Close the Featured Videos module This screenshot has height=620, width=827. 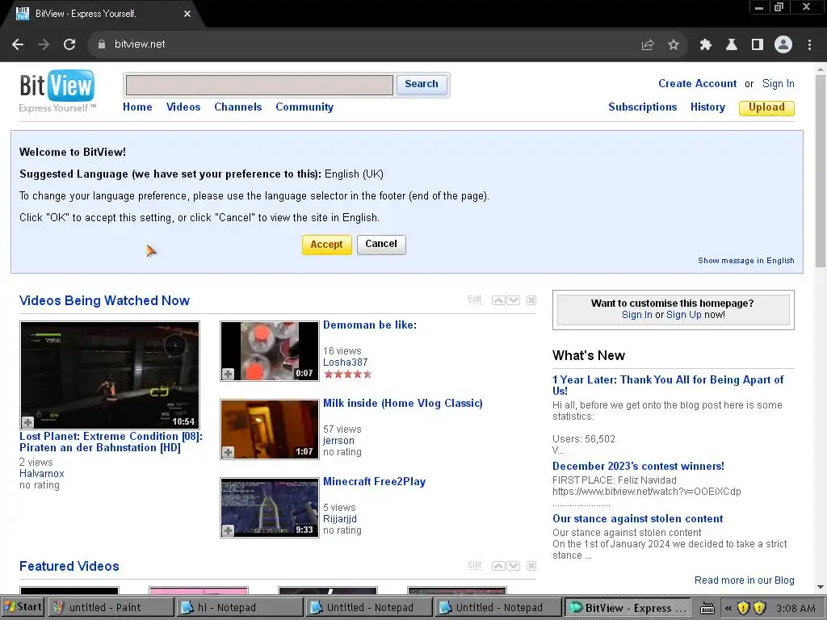(531, 566)
